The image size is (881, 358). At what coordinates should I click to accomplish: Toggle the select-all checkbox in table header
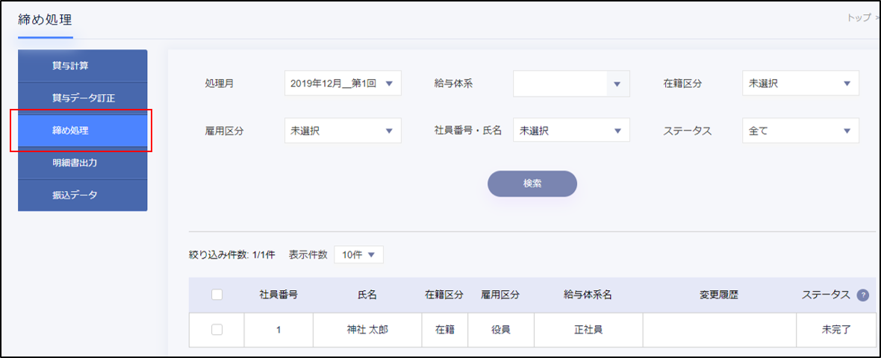point(217,295)
